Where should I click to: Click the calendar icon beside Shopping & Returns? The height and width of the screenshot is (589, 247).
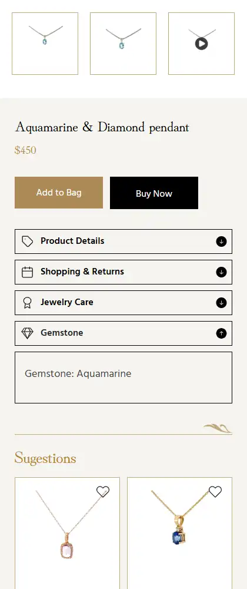click(x=28, y=272)
